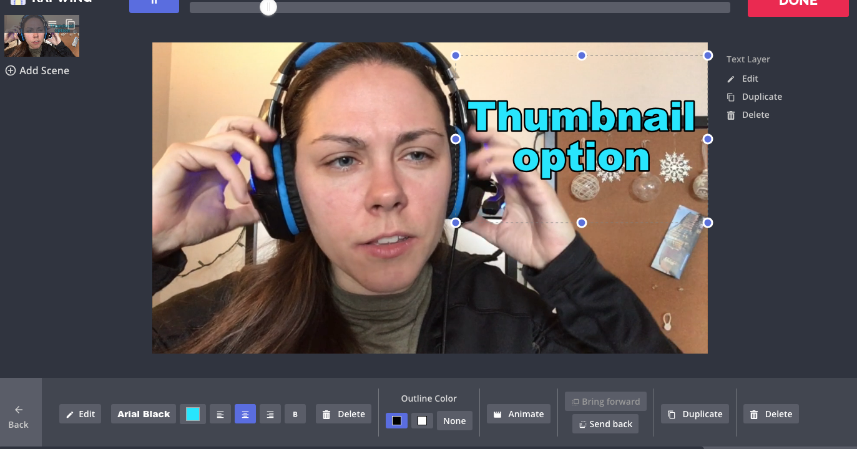Click the duplicate icon on scene thumbnail

(71, 24)
